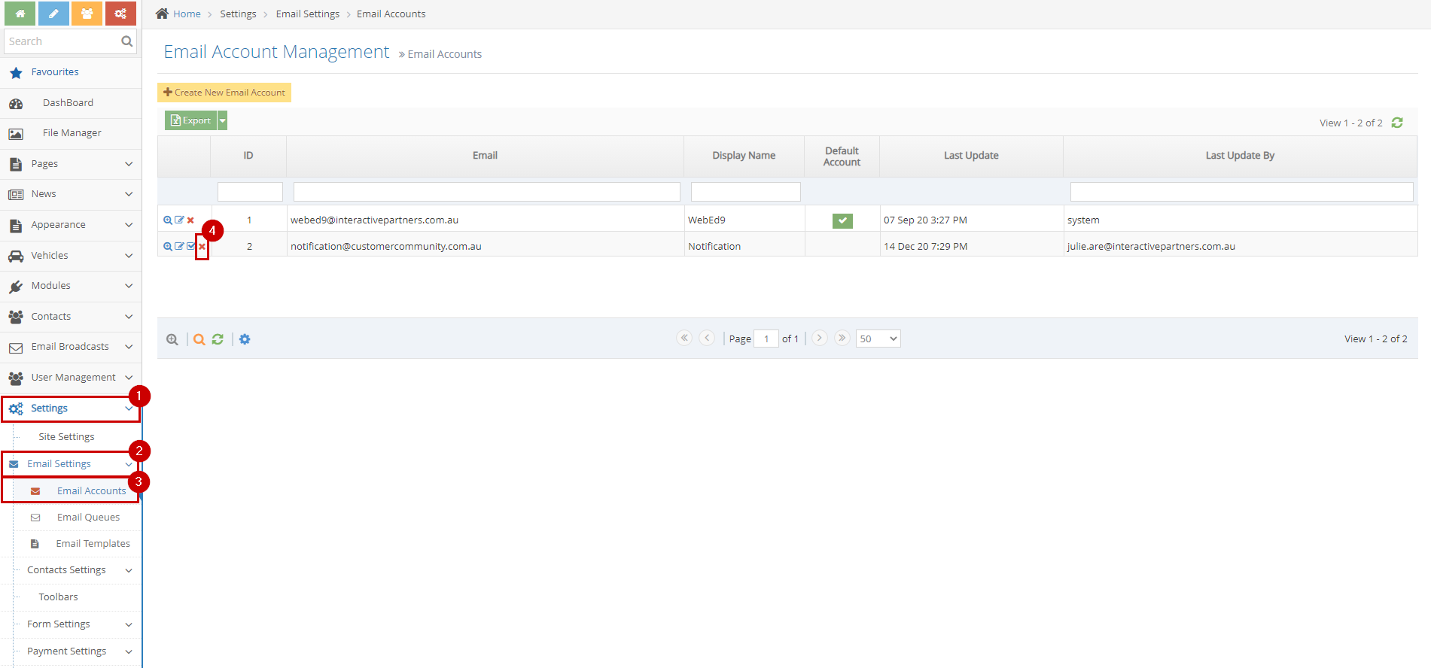1431x668 pixels.
Task: Sort by Email column header
Action: tap(485, 156)
